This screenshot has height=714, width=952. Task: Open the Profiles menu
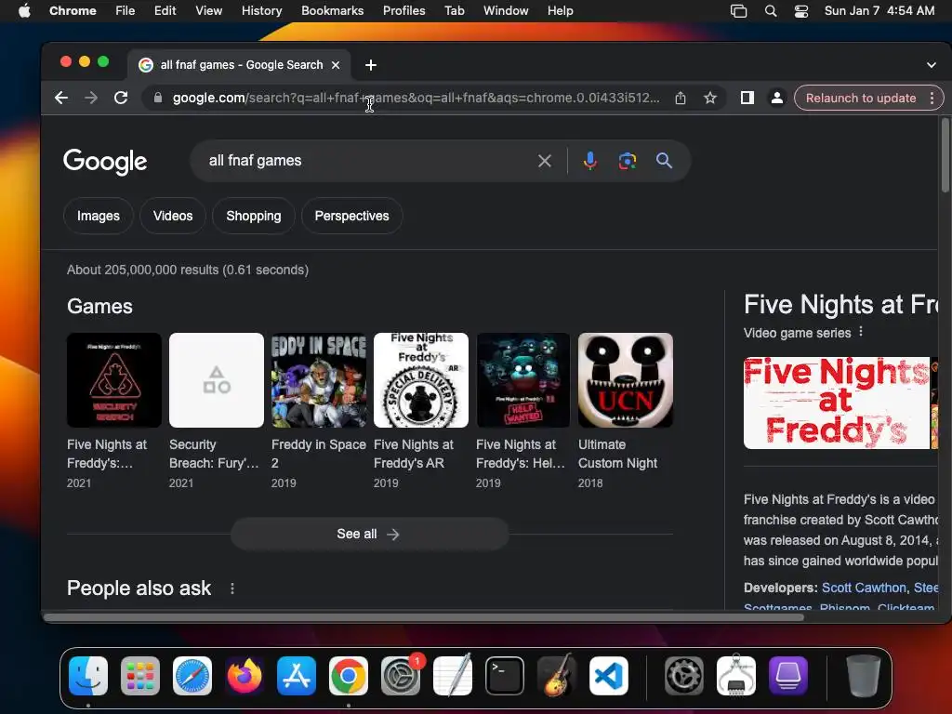(x=403, y=11)
